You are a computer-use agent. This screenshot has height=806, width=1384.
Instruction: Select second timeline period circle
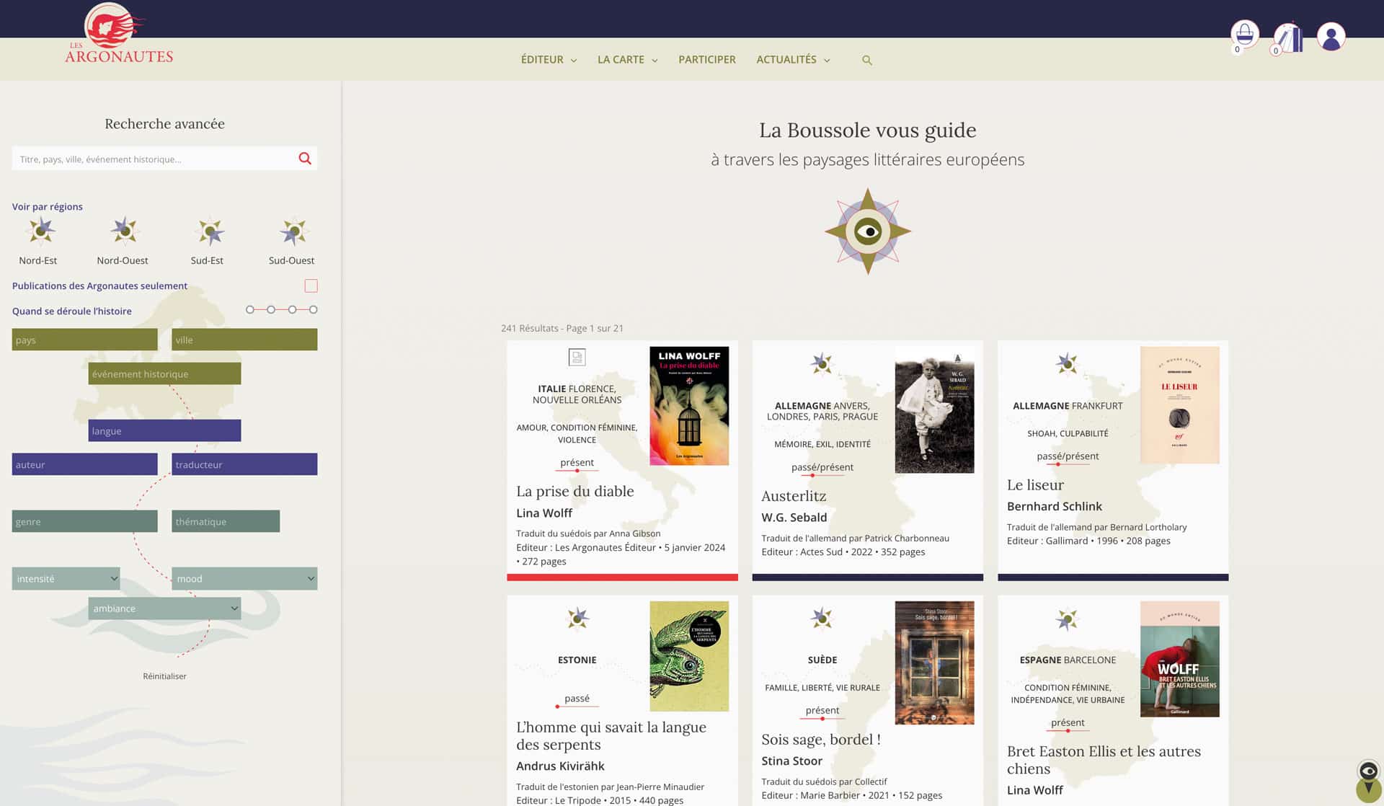(271, 310)
